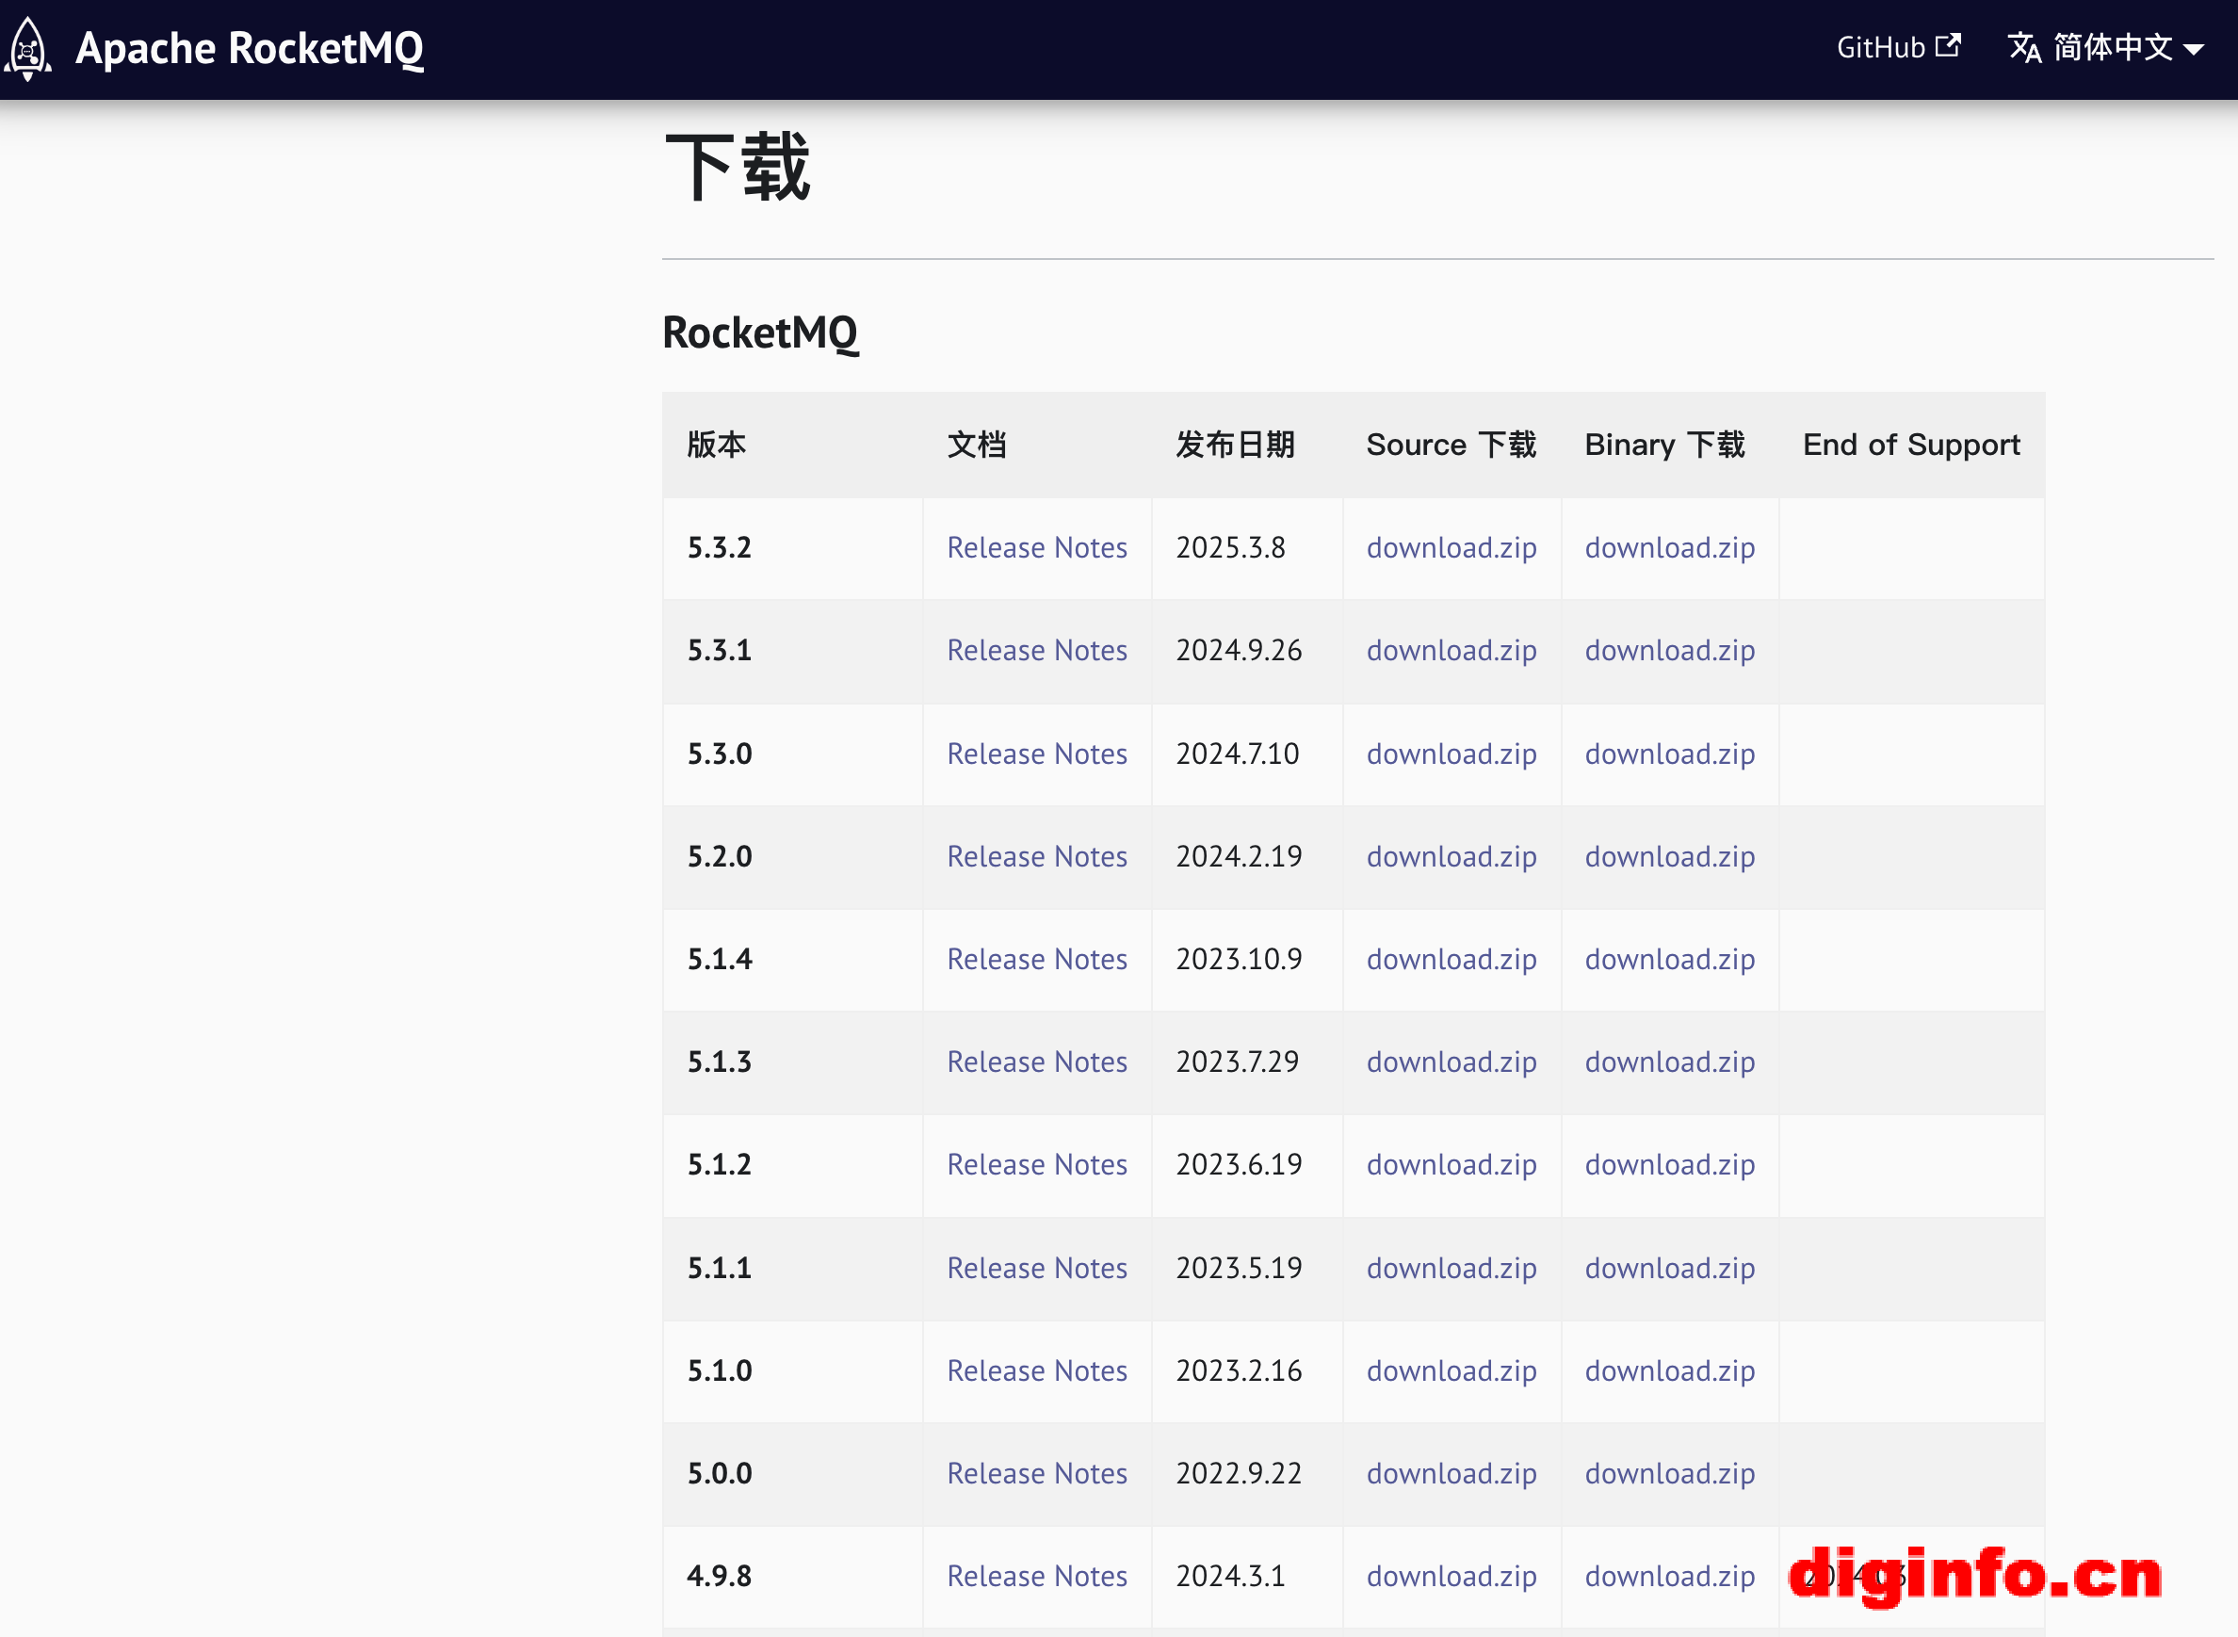Download binary zip for 5.1.4

(x=1669, y=959)
